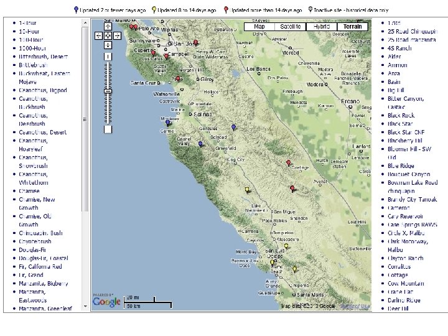The image size is (448, 336).
Task: Click the zoom out button below slider
Action: click(108, 129)
